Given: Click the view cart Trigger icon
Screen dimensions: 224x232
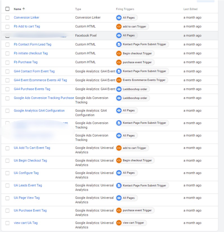Looking at the screenshot, I should pos(119,223).
